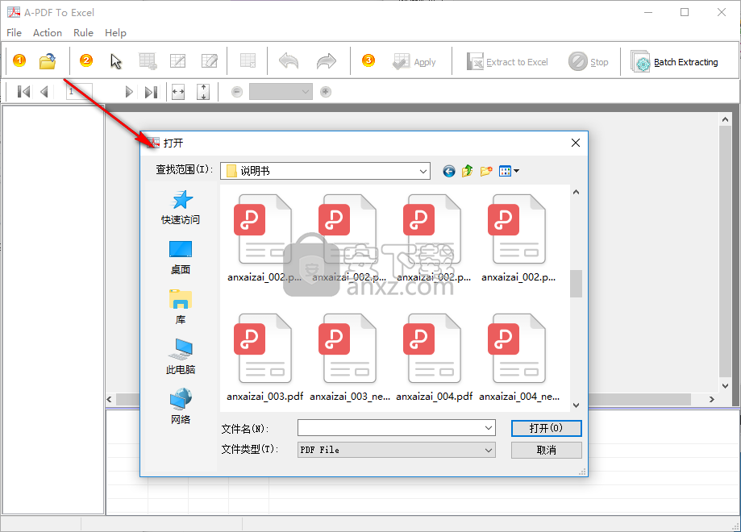Open PDF file with folder icon in toolbar
Image resolution: width=741 pixels, height=532 pixels.
pyautogui.click(x=48, y=61)
